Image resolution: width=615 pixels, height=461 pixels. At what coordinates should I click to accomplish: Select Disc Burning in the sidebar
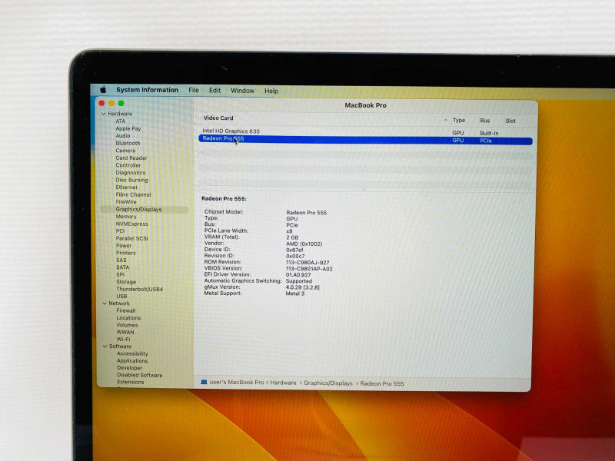[131, 180]
